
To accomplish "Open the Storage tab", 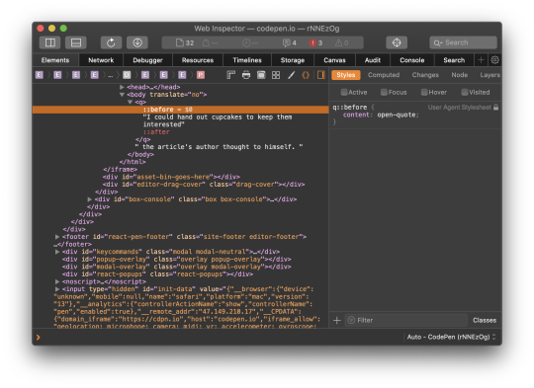I will click(293, 60).
